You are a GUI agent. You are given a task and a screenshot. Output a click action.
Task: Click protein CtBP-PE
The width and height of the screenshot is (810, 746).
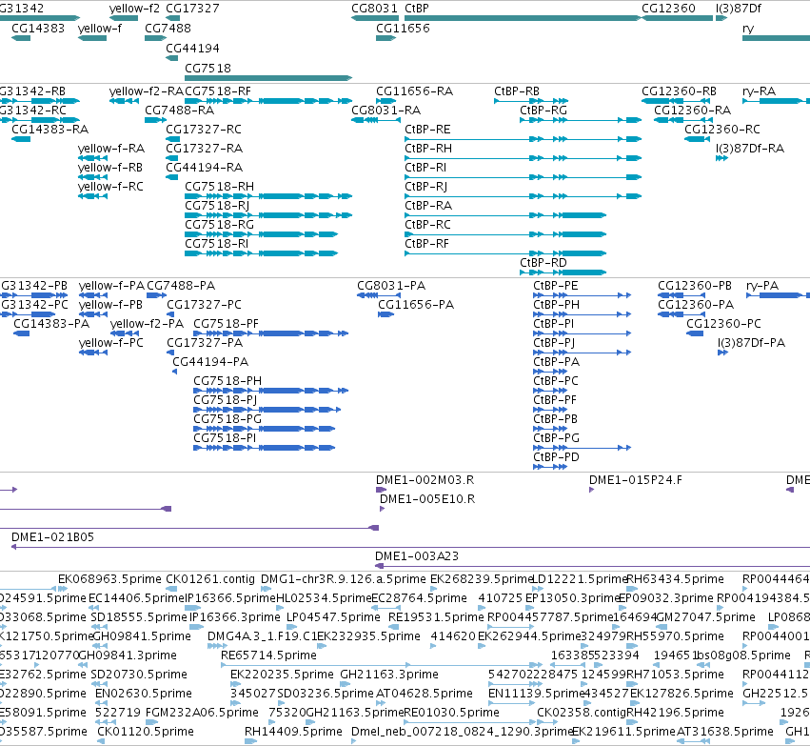tap(555, 286)
